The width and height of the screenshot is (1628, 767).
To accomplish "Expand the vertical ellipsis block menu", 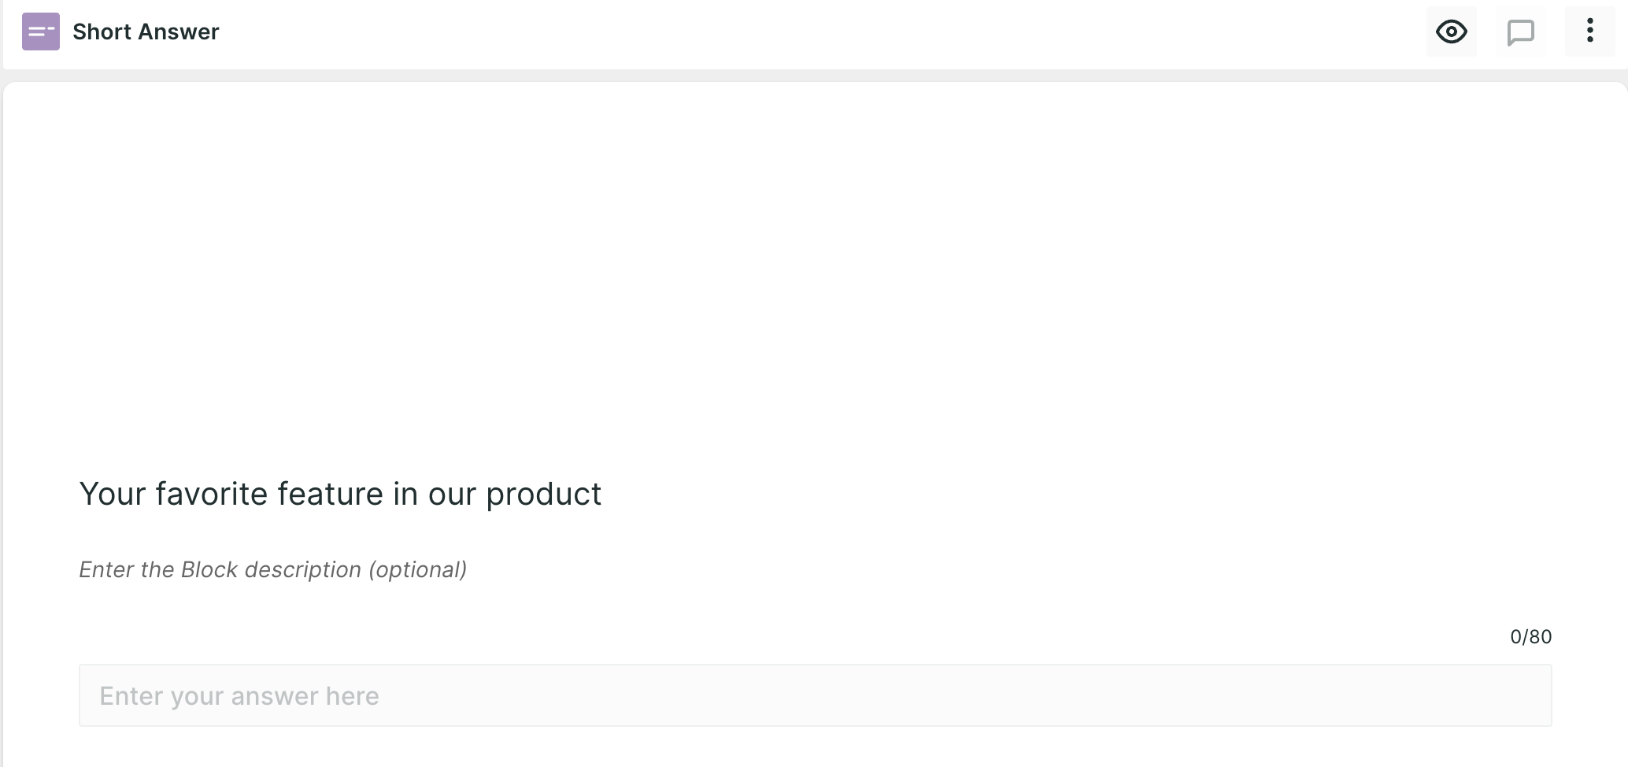I will pos(1589,31).
